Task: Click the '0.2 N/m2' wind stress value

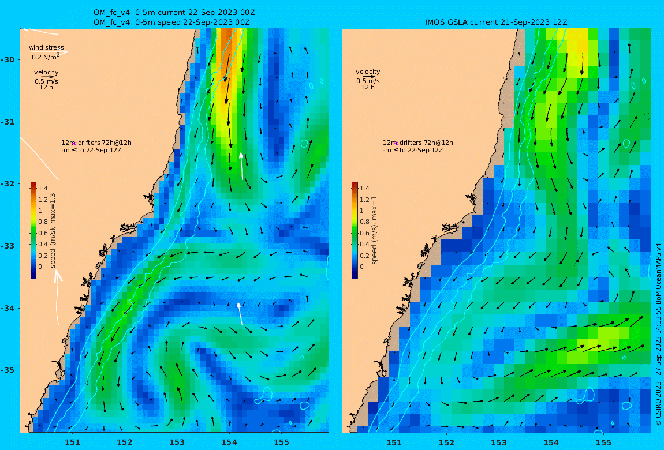Action: pyautogui.click(x=46, y=57)
